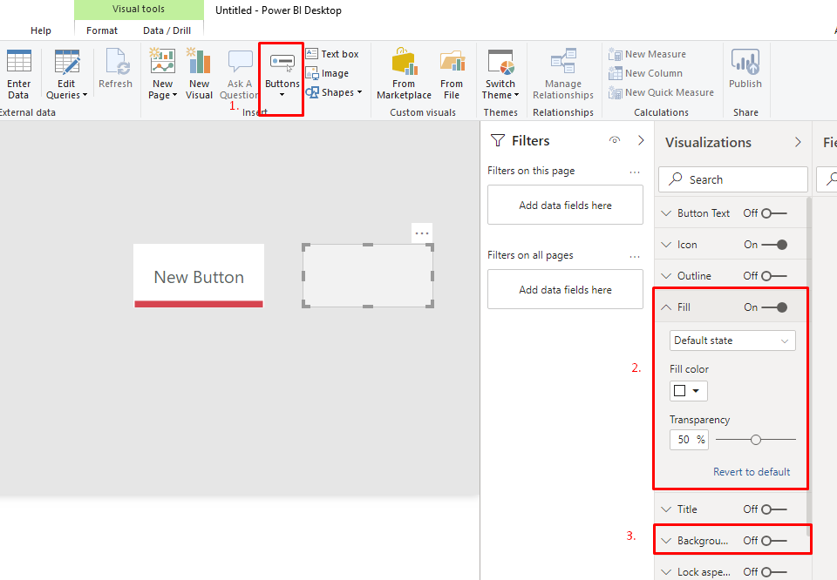Click the Ask A Question icon
837x580 pixels.
pyautogui.click(x=241, y=61)
